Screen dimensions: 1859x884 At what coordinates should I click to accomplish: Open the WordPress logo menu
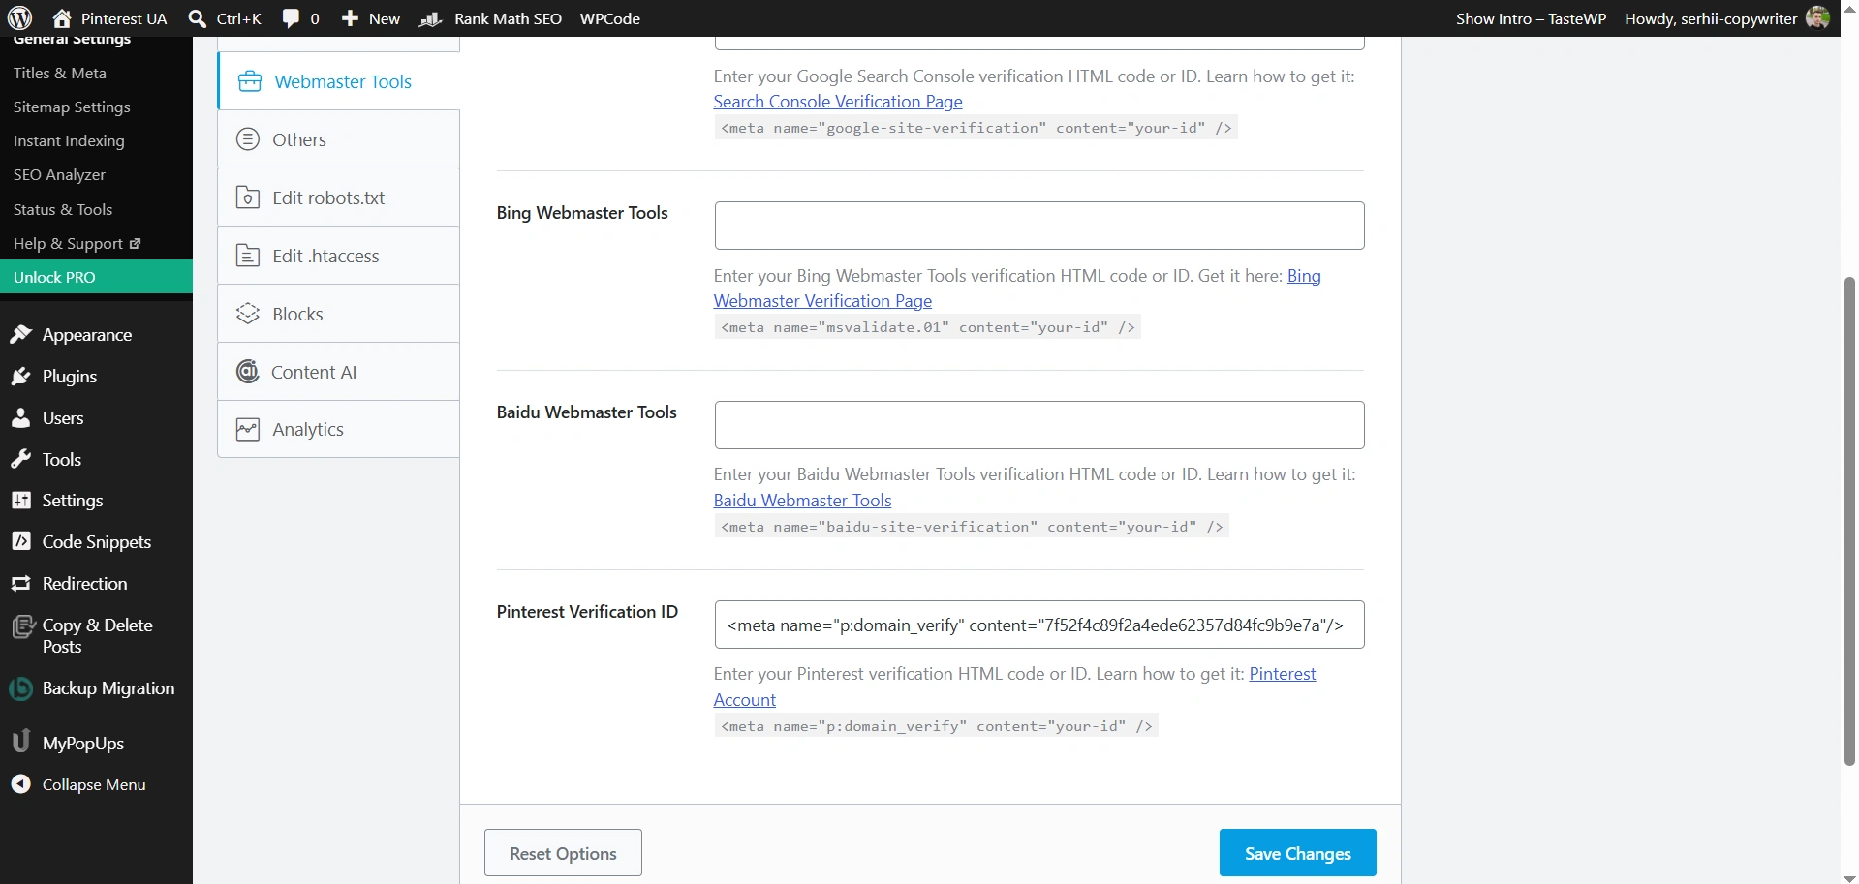(x=19, y=18)
